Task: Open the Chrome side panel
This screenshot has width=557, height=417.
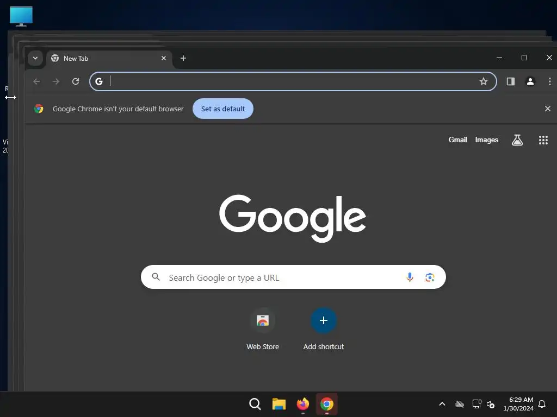Action: point(511,81)
